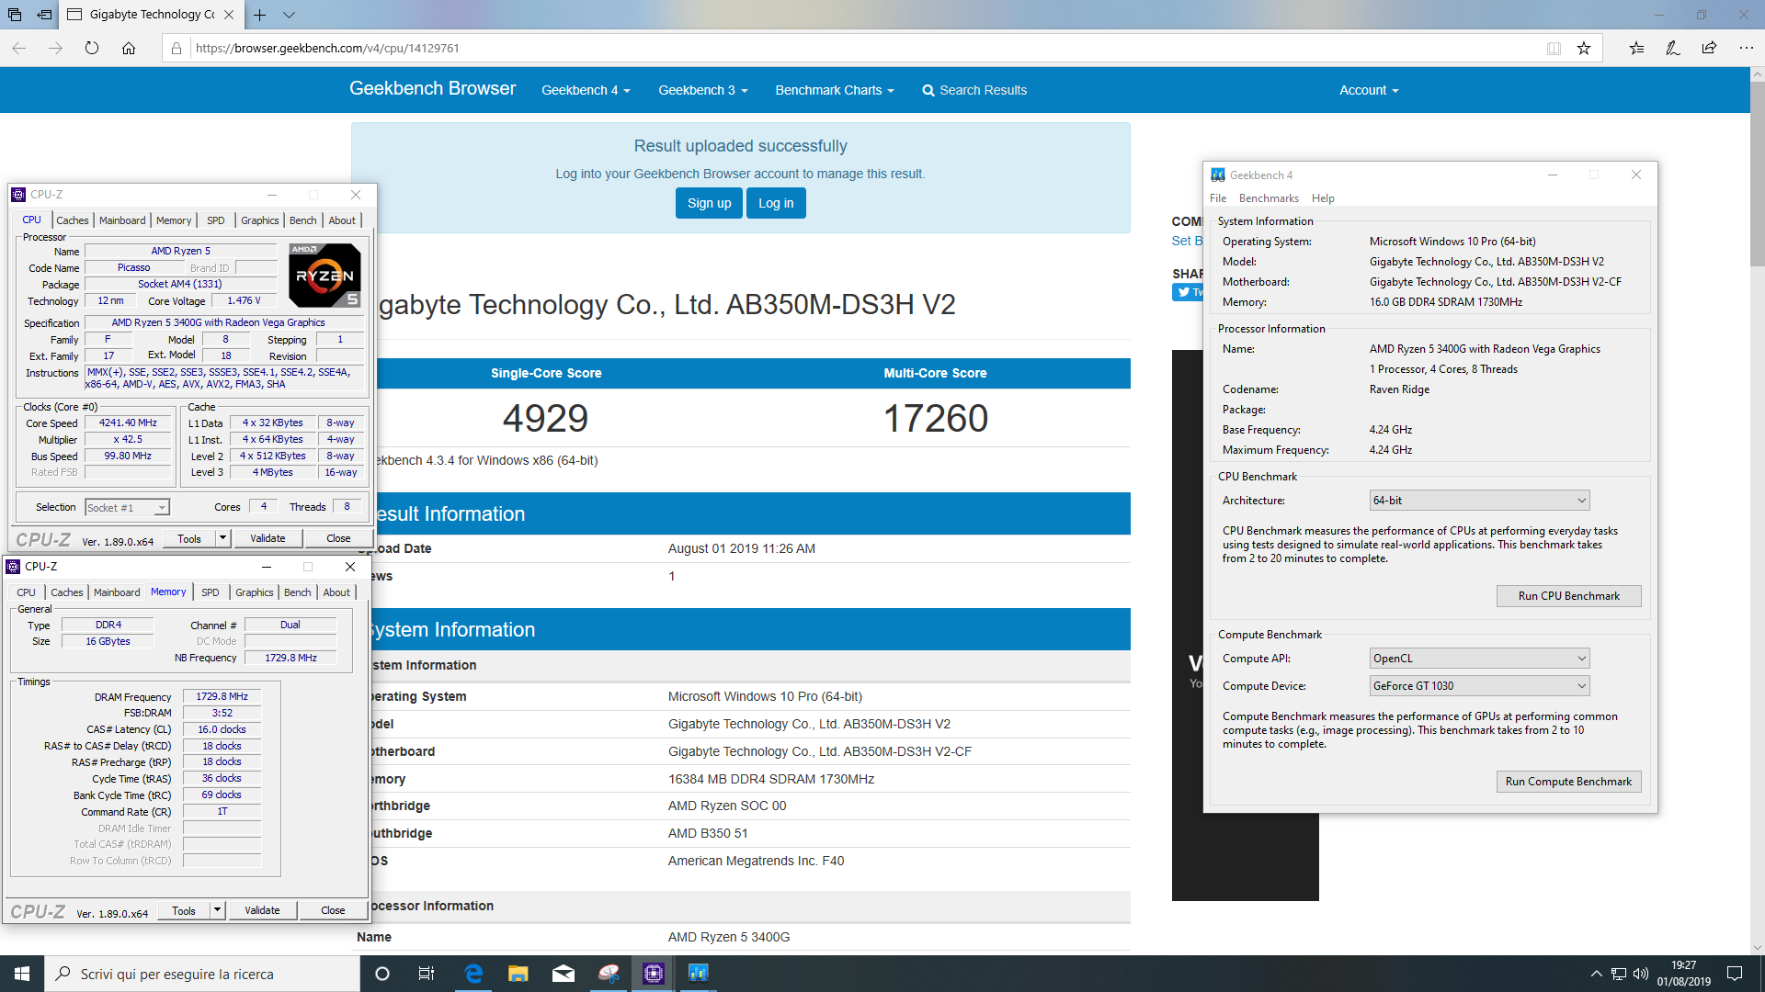Click the taskbar clock and date
Screen dimensions: 1765x992
coord(1683,974)
